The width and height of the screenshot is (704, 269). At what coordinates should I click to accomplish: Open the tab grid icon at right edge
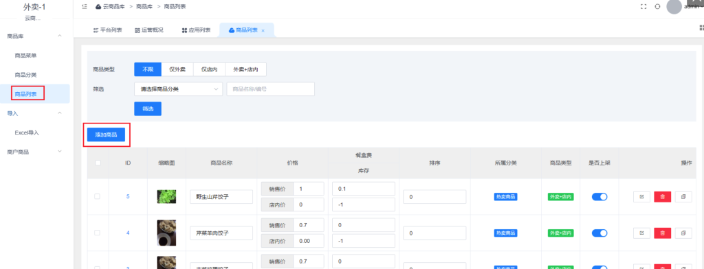701,28
